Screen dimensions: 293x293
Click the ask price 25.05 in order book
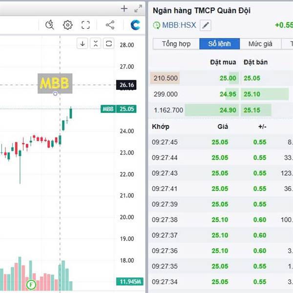point(252,78)
